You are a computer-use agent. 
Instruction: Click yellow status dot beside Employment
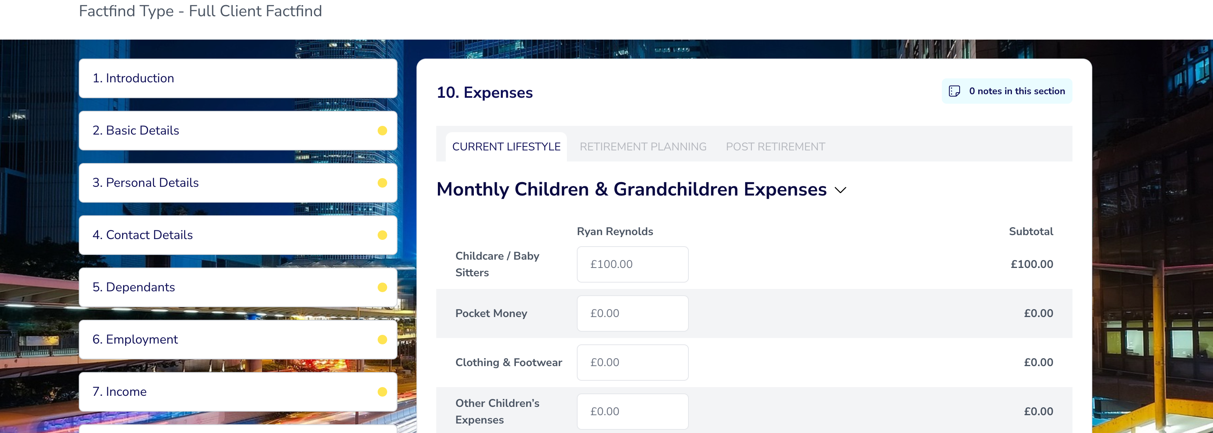(x=382, y=340)
